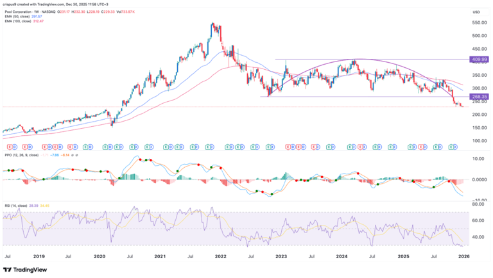Click the PPO histogram value -1.71
The image size is (493, 278).
click(x=46, y=155)
